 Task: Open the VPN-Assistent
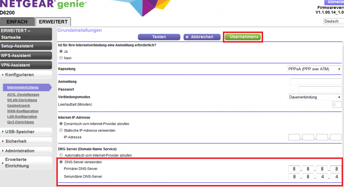pos(26,65)
